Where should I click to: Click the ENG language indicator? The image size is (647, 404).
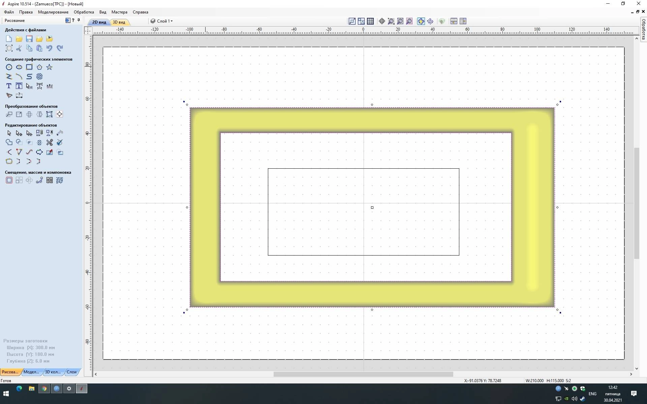pyautogui.click(x=592, y=394)
